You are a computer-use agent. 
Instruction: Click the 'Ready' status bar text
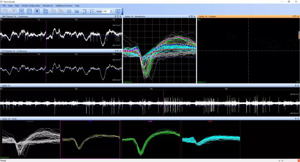coord(3,160)
